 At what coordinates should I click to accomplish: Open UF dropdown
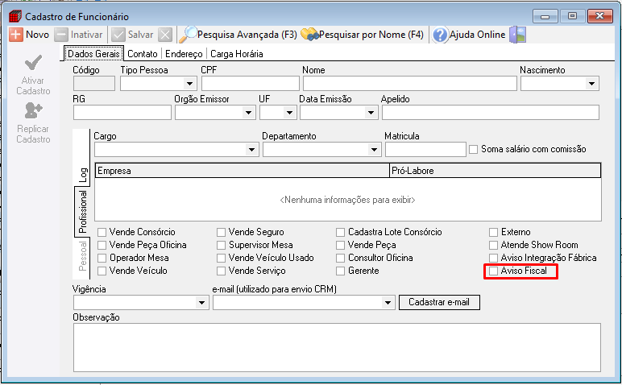[289, 113]
